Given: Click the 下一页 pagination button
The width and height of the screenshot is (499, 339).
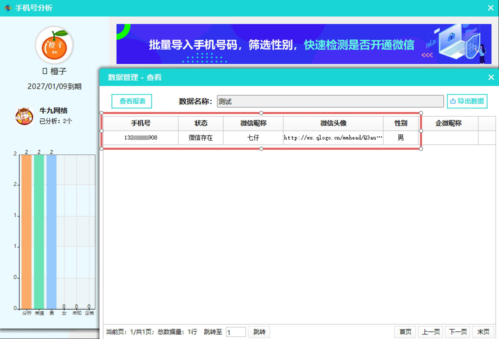Looking at the screenshot, I should click(457, 332).
